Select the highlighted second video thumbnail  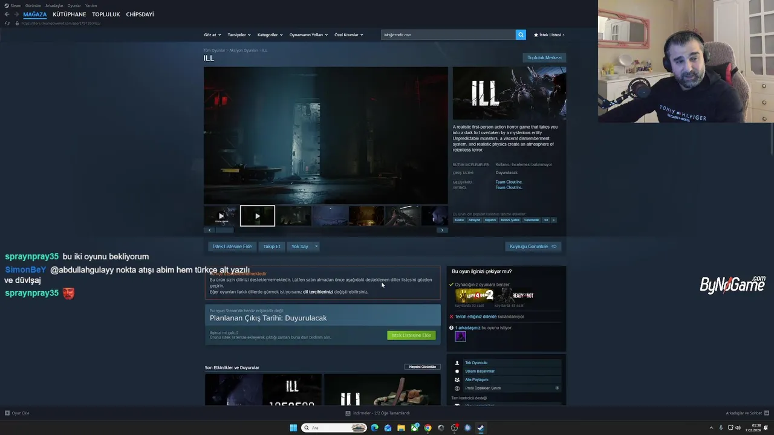pyautogui.click(x=258, y=216)
